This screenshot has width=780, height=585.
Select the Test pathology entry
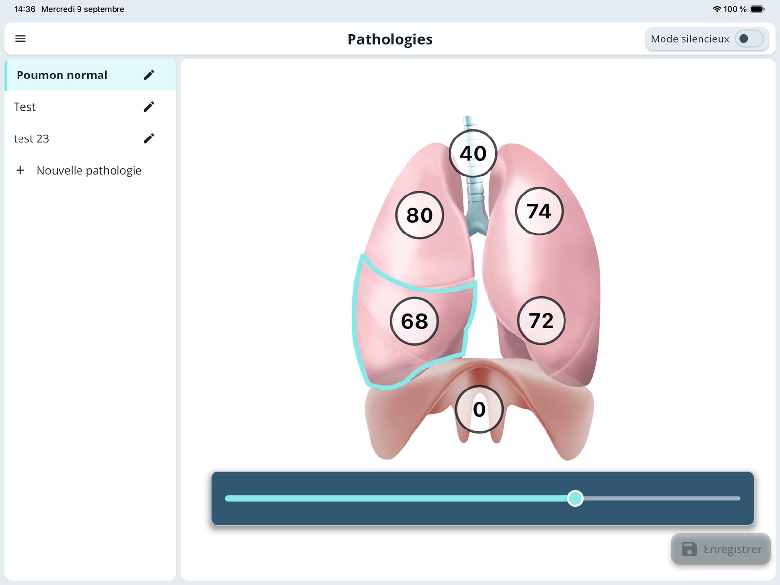tap(90, 107)
